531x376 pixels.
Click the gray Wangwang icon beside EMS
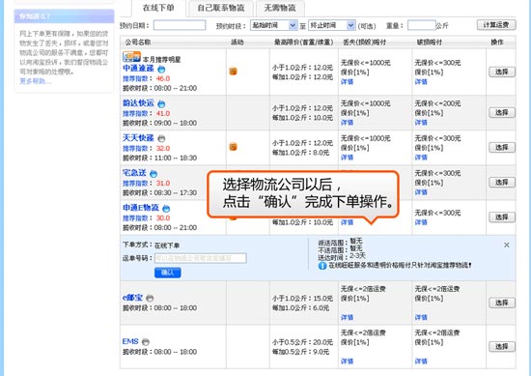tap(146, 342)
